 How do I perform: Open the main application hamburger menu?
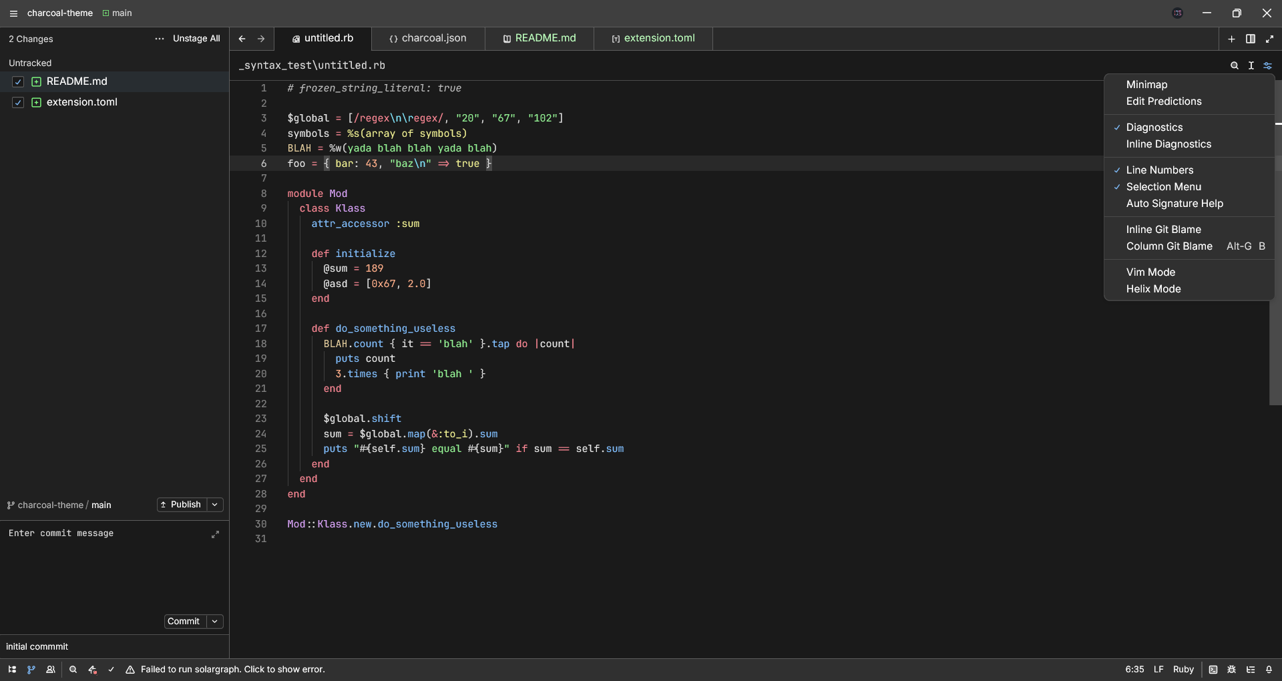pyautogui.click(x=13, y=13)
